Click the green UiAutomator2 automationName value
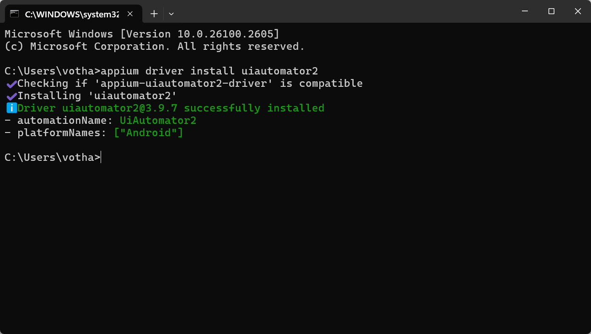 [158, 121]
